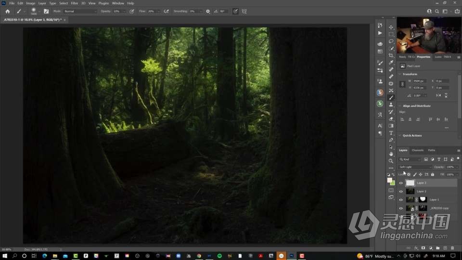Open the Home screen icon
Viewport: 462px width, 260px height.
pyautogui.click(x=8, y=11)
